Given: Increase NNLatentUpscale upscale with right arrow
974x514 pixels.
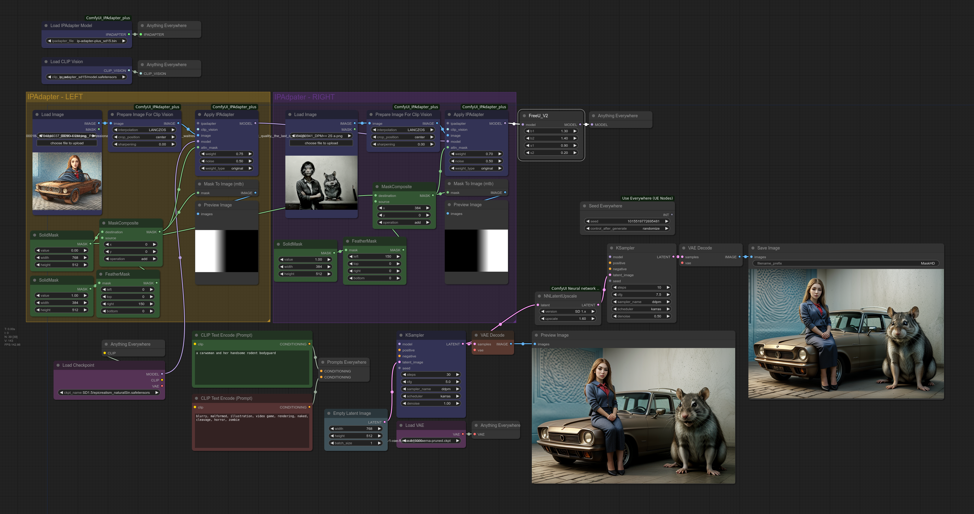Looking at the screenshot, I should pyautogui.click(x=593, y=319).
